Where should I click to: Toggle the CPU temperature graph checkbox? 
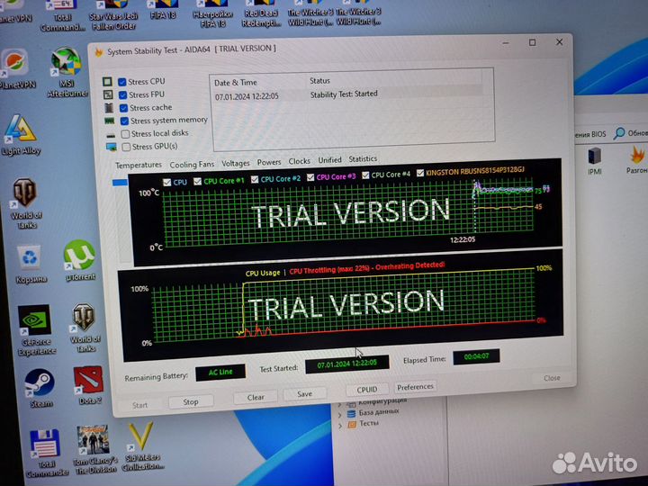coord(167,182)
